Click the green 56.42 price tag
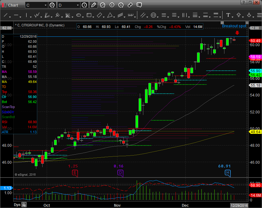Image resolution: width=262 pixels, height=208 pixels. (x=255, y=75)
